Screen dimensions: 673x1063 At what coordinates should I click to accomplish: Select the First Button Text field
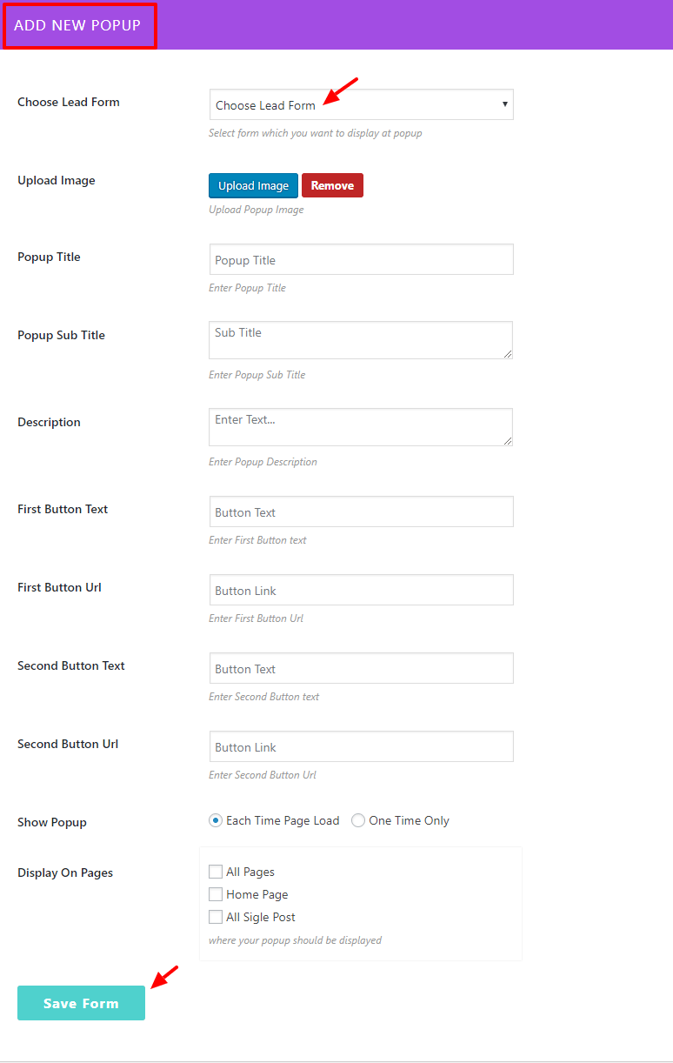tap(361, 512)
